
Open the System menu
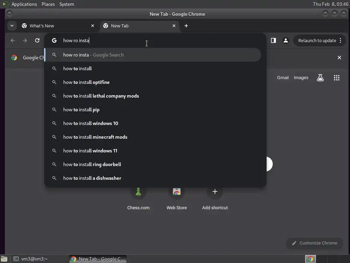tap(67, 4)
